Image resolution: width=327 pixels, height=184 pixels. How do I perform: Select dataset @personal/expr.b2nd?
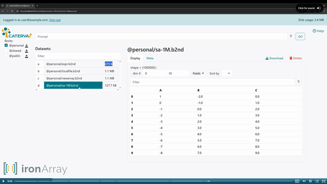[x=73, y=64]
